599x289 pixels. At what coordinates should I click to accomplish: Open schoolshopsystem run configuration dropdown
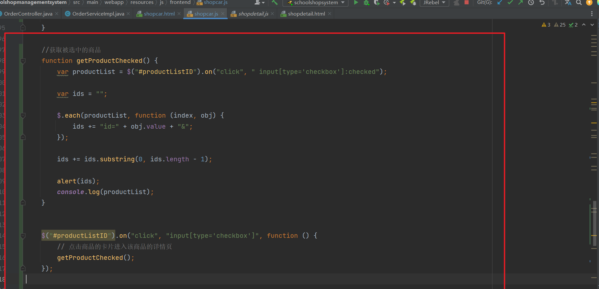[316, 3]
